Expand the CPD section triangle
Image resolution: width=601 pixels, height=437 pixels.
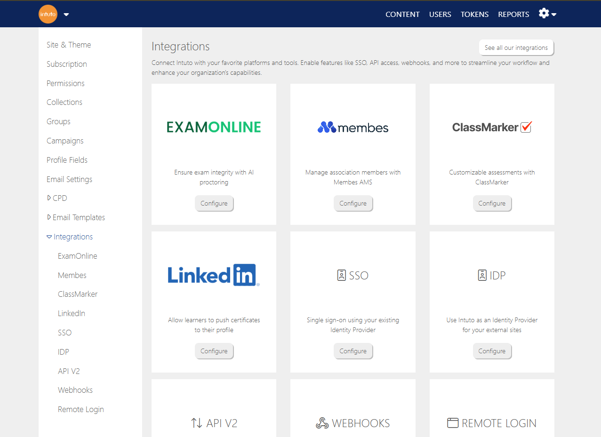click(x=49, y=198)
